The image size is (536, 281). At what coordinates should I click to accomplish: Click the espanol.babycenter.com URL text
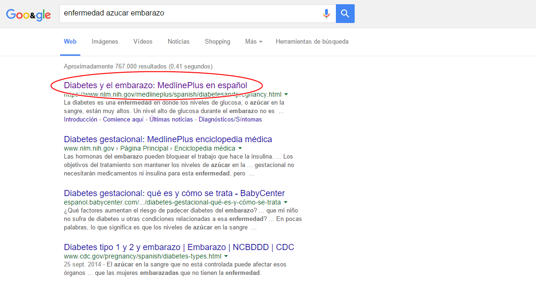tap(172, 203)
